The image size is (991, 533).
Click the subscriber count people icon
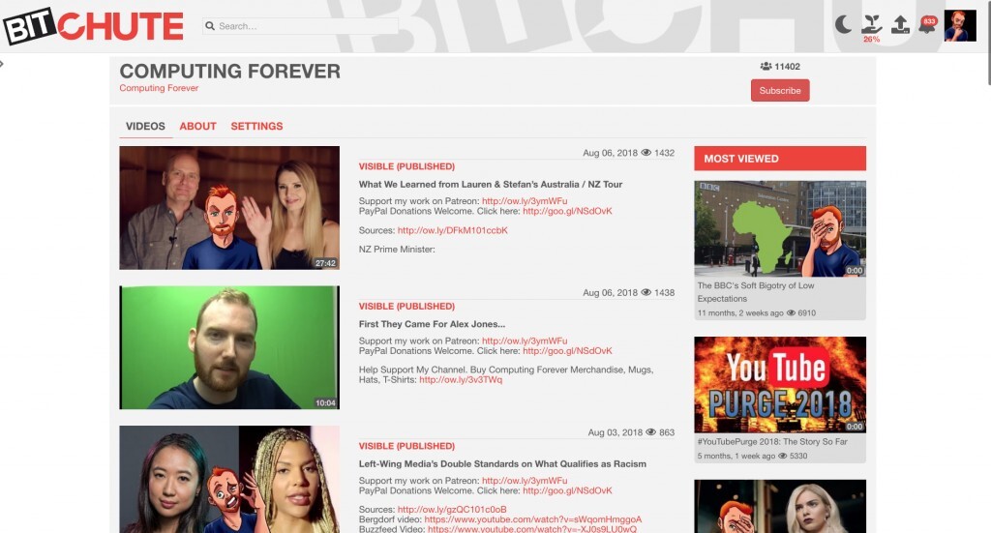coord(766,67)
